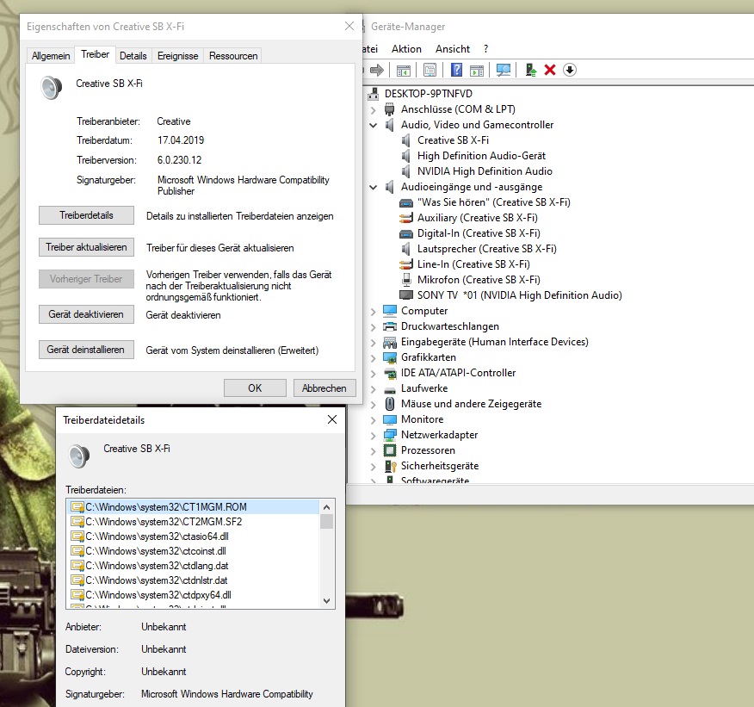Expand the Laufwerke category
754x707 pixels.
[374, 389]
